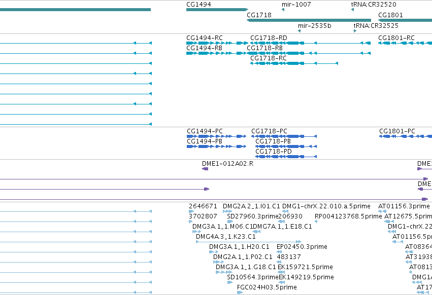The height and width of the screenshot is (295, 432).
Task: Click EST feature 206930
Action: click(281, 222)
